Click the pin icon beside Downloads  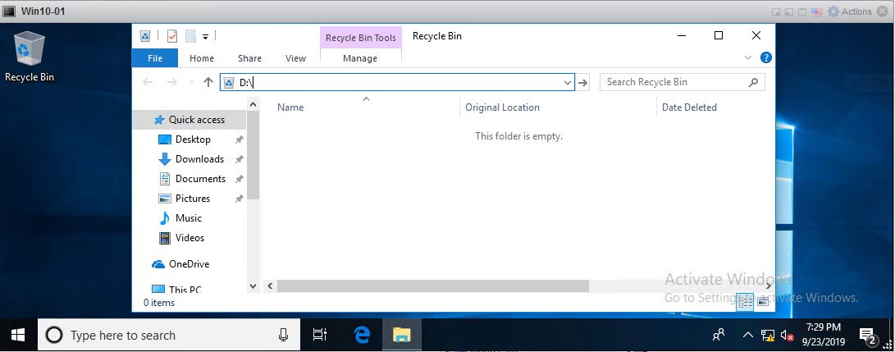(x=240, y=159)
